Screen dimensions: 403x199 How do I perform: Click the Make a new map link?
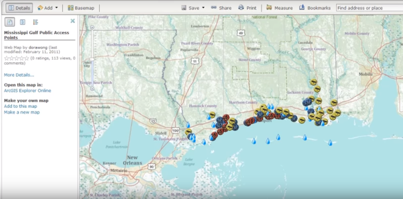click(22, 112)
